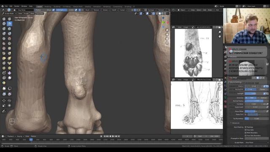This screenshot has height=152, width=270.
Task: Enable Topology auto-masking checkbox
Action: pos(246,127)
